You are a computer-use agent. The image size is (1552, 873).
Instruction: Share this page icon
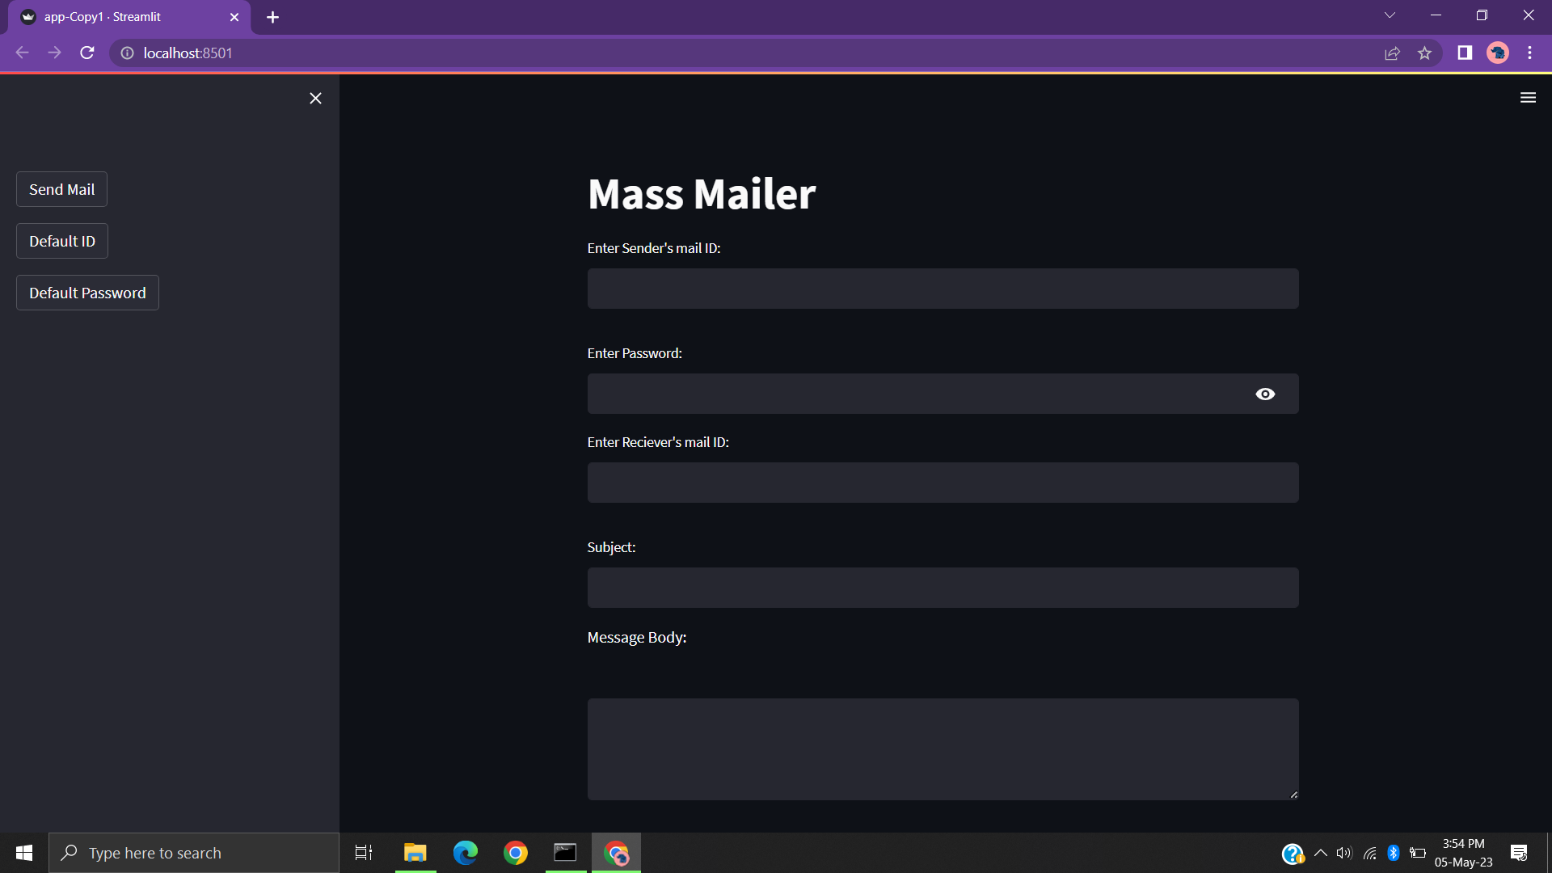[1392, 53]
